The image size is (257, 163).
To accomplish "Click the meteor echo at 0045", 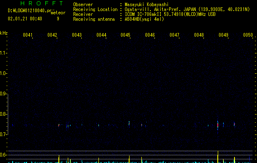I will coord(129,123).
